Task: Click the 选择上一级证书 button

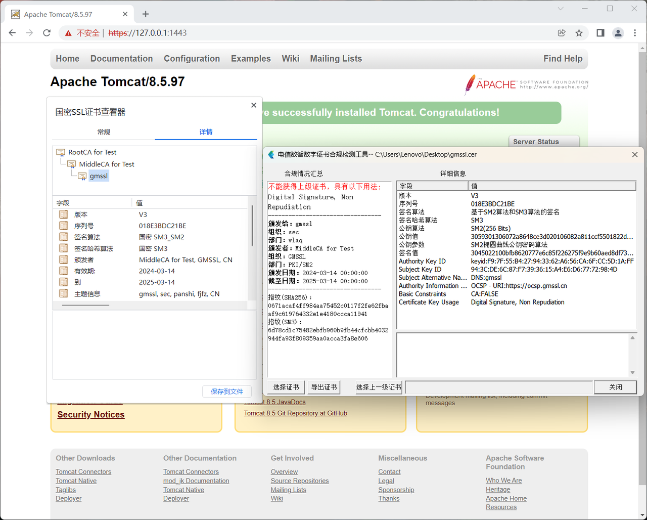Action: click(x=379, y=387)
